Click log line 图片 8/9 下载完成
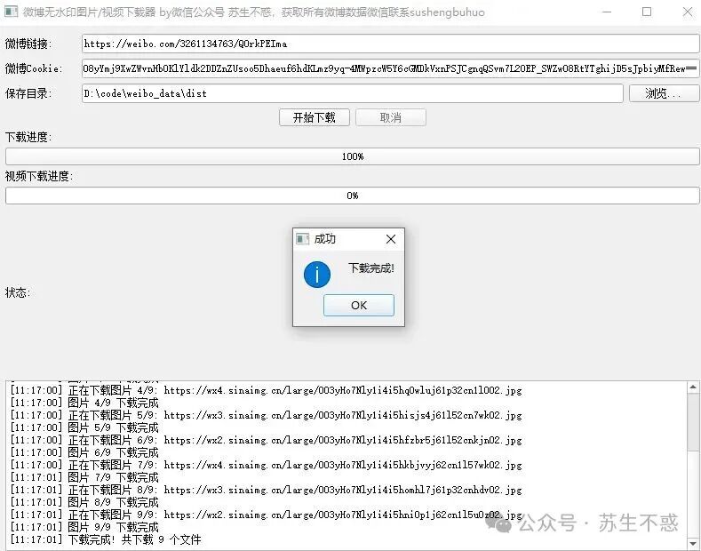The image size is (701, 551). point(84,502)
